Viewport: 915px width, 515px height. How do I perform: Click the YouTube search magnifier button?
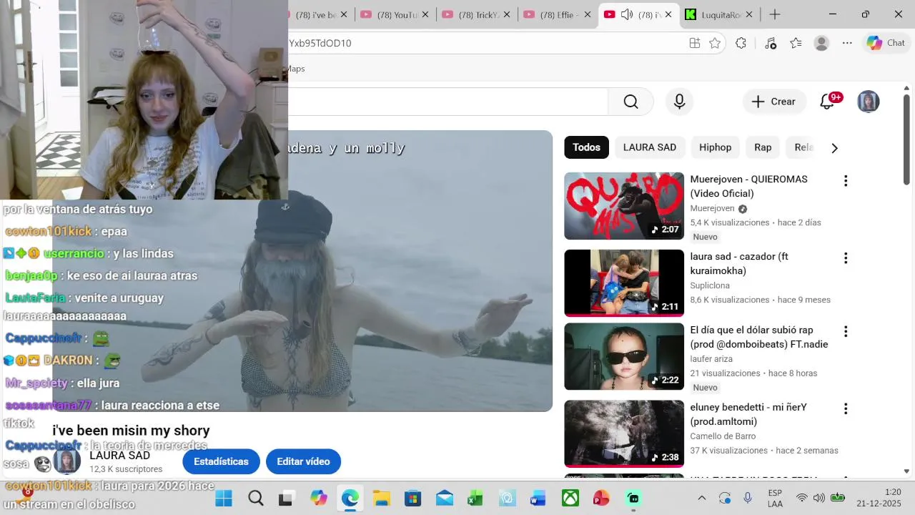click(x=630, y=102)
